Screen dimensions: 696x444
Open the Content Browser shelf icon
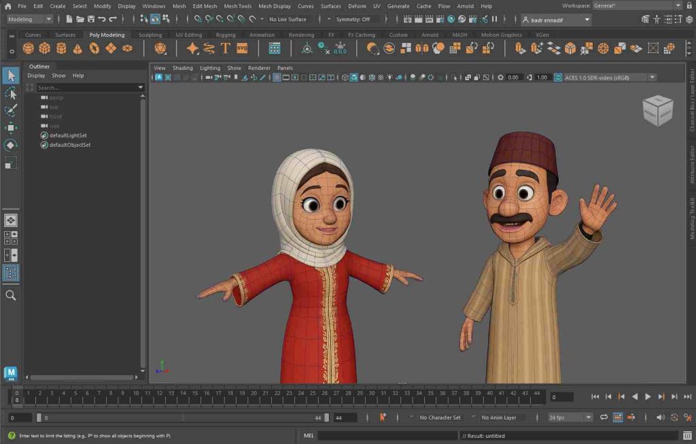pyautogui.click(x=275, y=48)
